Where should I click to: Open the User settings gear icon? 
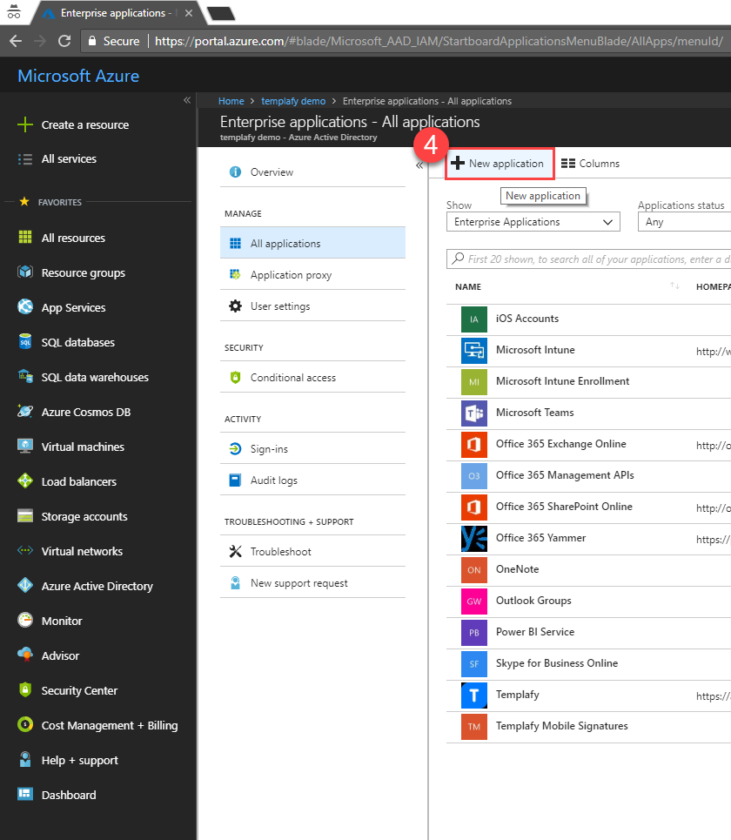coord(235,306)
